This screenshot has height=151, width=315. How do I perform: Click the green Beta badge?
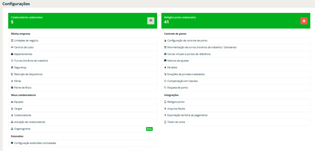pyautogui.click(x=149, y=129)
